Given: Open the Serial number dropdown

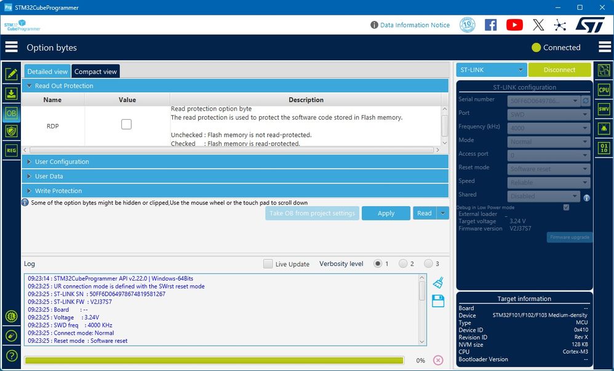Looking at the screenshot, I should [x=544, y=101].
